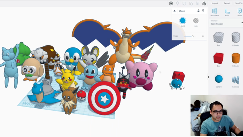Click the Steps slider handle
Viewport: 243px width, 137px height.
[193, 36]
